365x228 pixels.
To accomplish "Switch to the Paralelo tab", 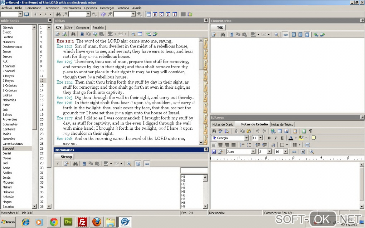I will point(98,28).
